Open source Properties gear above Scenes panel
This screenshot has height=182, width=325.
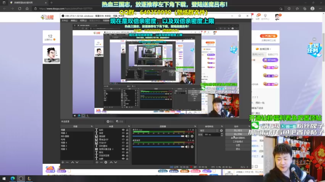[x=110, y=122]
